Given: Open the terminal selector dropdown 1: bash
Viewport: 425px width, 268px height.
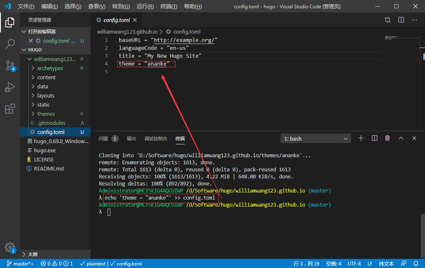Looking at the screenshot, I should pyautogui.click(x=316, y=139).
